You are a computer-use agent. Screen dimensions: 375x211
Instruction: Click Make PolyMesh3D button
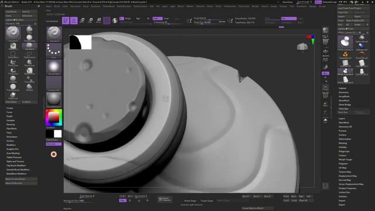357,21
